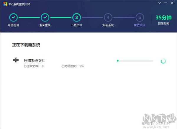
Task: Click the compress files arrows icon
Action: (16, 60)
